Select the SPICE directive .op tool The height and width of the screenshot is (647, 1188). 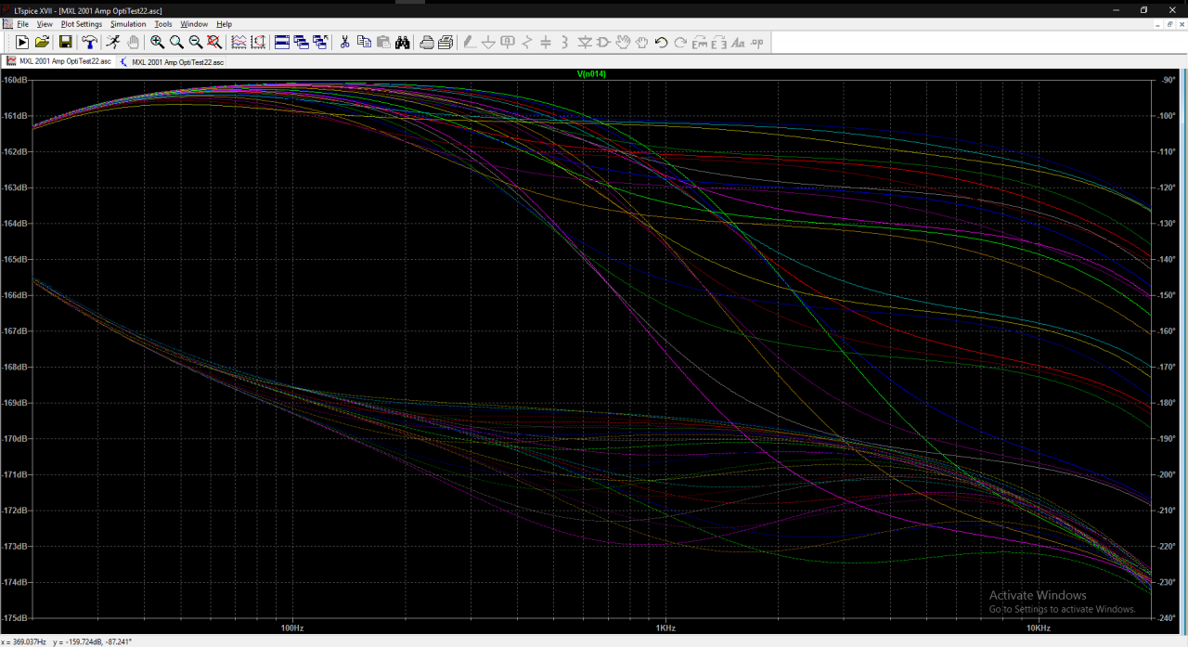pos(757,42)
